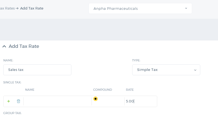
Task: Click the breadcrumb arrow icon
Action: pyautogui.click(x=17, y=8)
